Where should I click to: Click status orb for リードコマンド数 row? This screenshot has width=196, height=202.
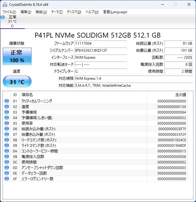[7, 140]
